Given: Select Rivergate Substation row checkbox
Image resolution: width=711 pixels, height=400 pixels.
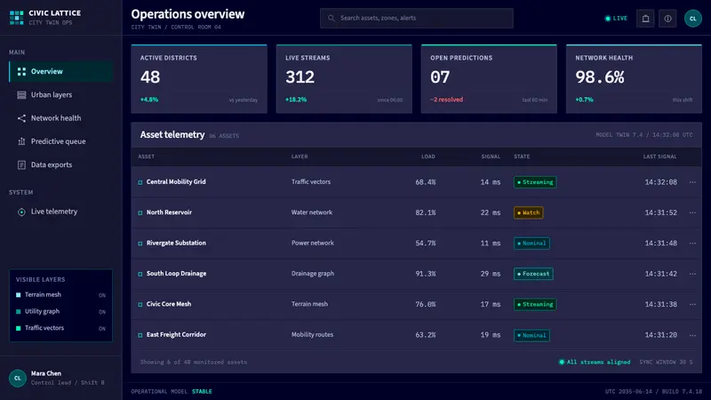Looking at the screenshot, I should pos(140,244).
